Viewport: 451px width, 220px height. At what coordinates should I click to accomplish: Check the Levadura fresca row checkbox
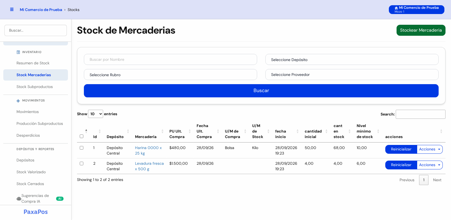click(81, 163)
